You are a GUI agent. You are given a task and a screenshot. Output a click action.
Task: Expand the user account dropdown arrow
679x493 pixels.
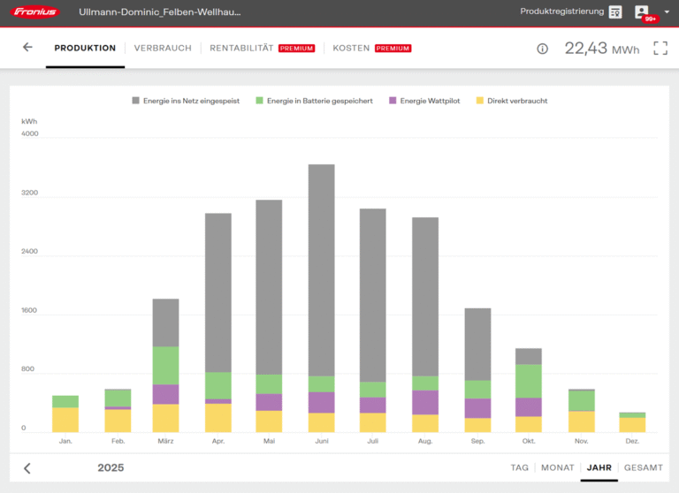pos(667,12)
